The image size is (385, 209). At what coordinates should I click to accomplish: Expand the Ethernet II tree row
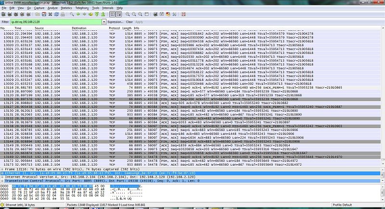2,173
